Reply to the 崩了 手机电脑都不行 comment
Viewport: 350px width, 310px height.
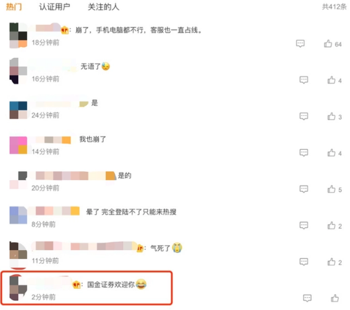pyautogui.click(x=300, y=43)
